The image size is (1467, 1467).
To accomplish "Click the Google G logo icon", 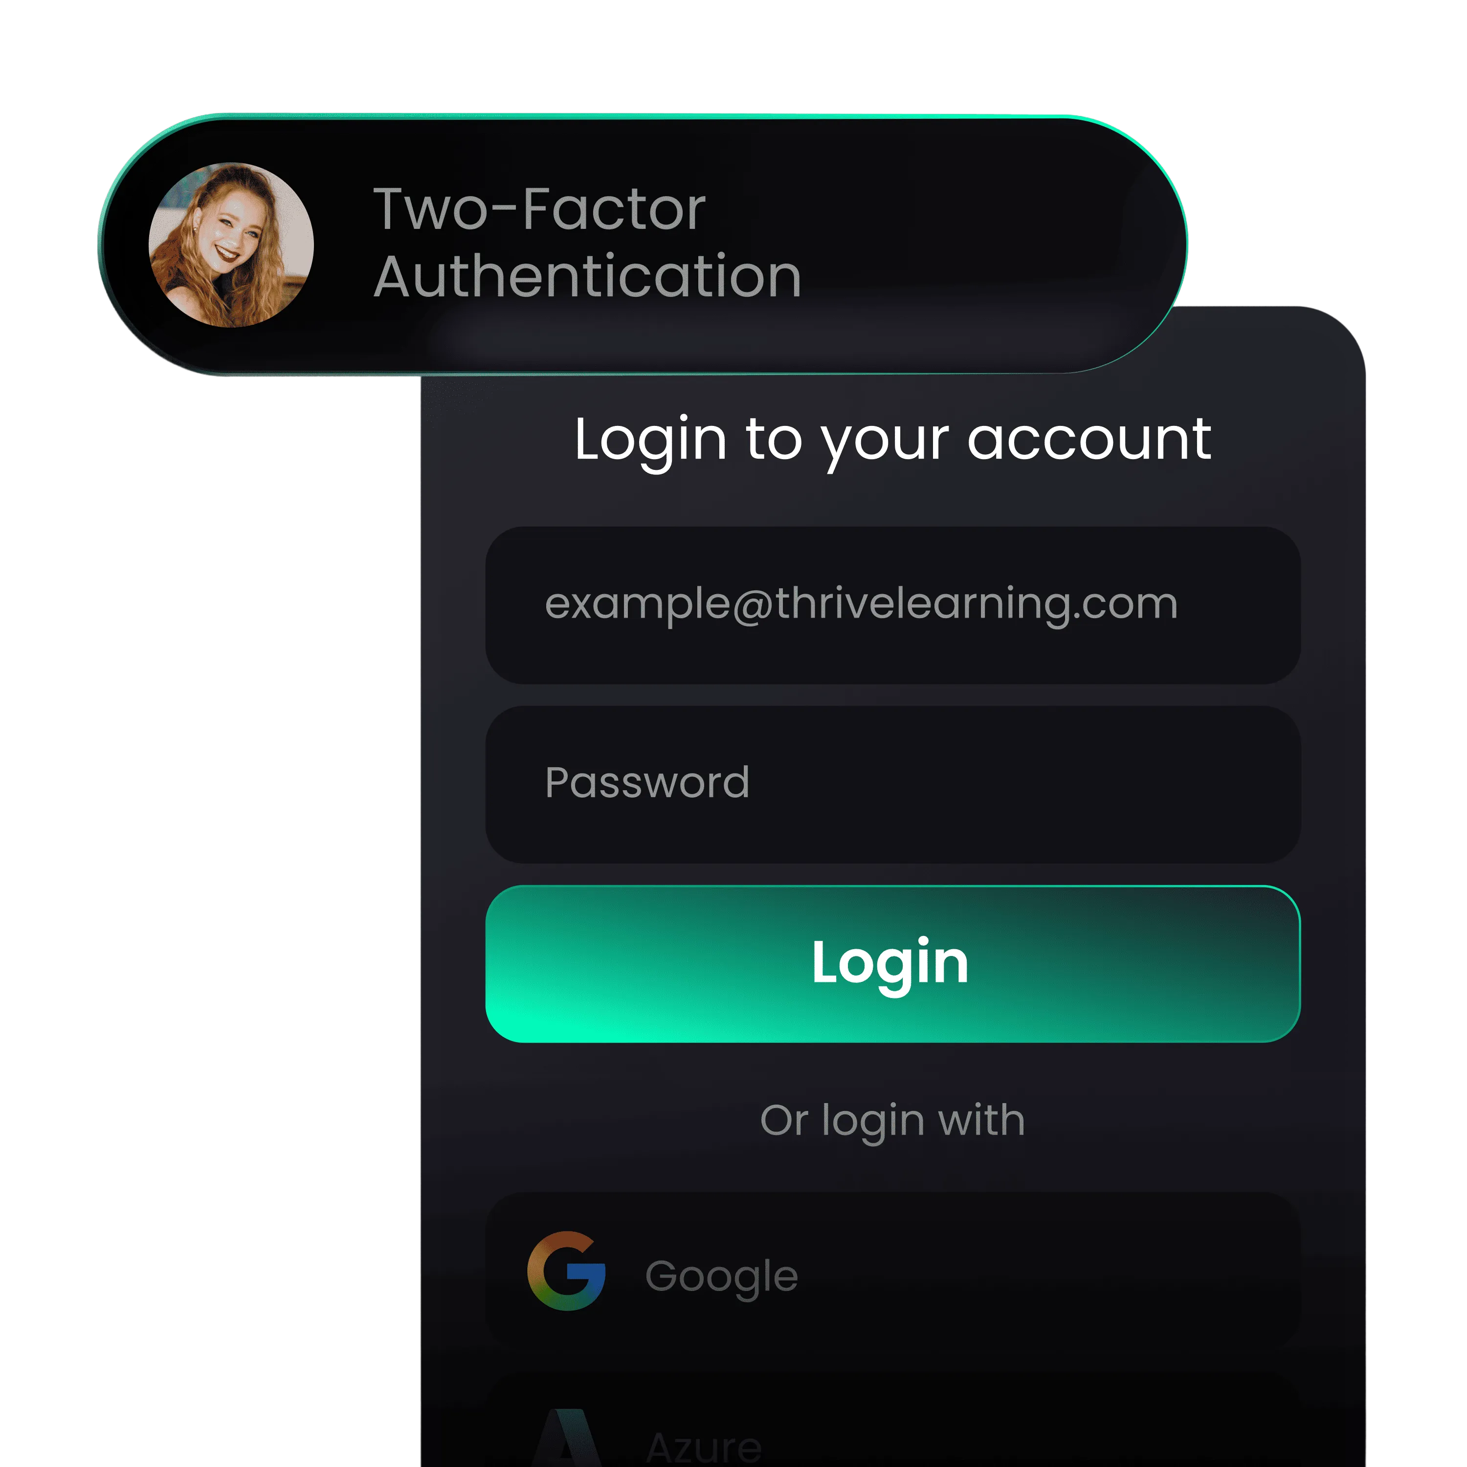I will pyautogui.click(x=566, y=1271).
